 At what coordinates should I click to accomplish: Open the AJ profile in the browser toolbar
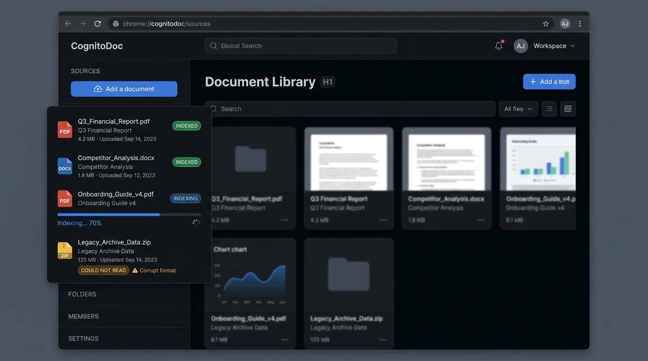point(565,24)
